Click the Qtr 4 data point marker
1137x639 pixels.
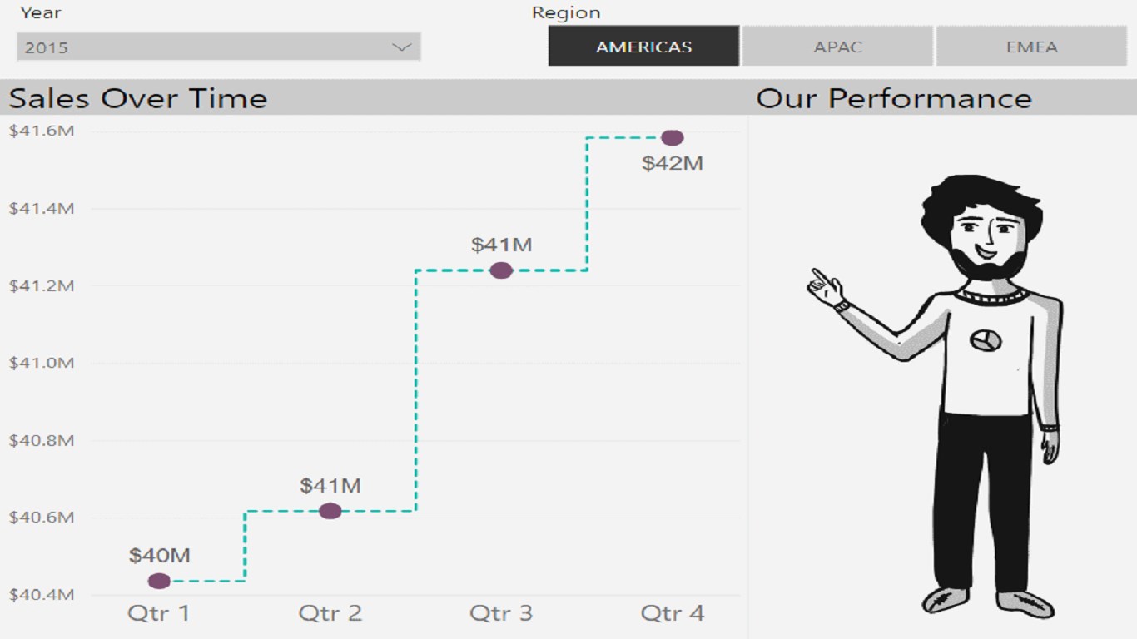[673, 138]
